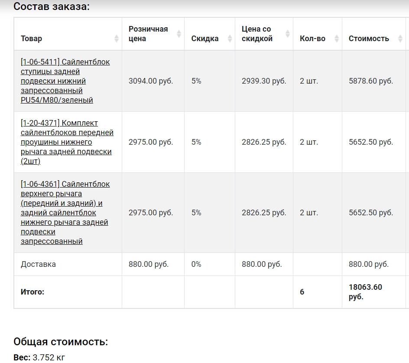Sort by Кол-во column header text
The height and width of the screenshot is (363, 409).
pyautogui.click(x=312, y=39)
